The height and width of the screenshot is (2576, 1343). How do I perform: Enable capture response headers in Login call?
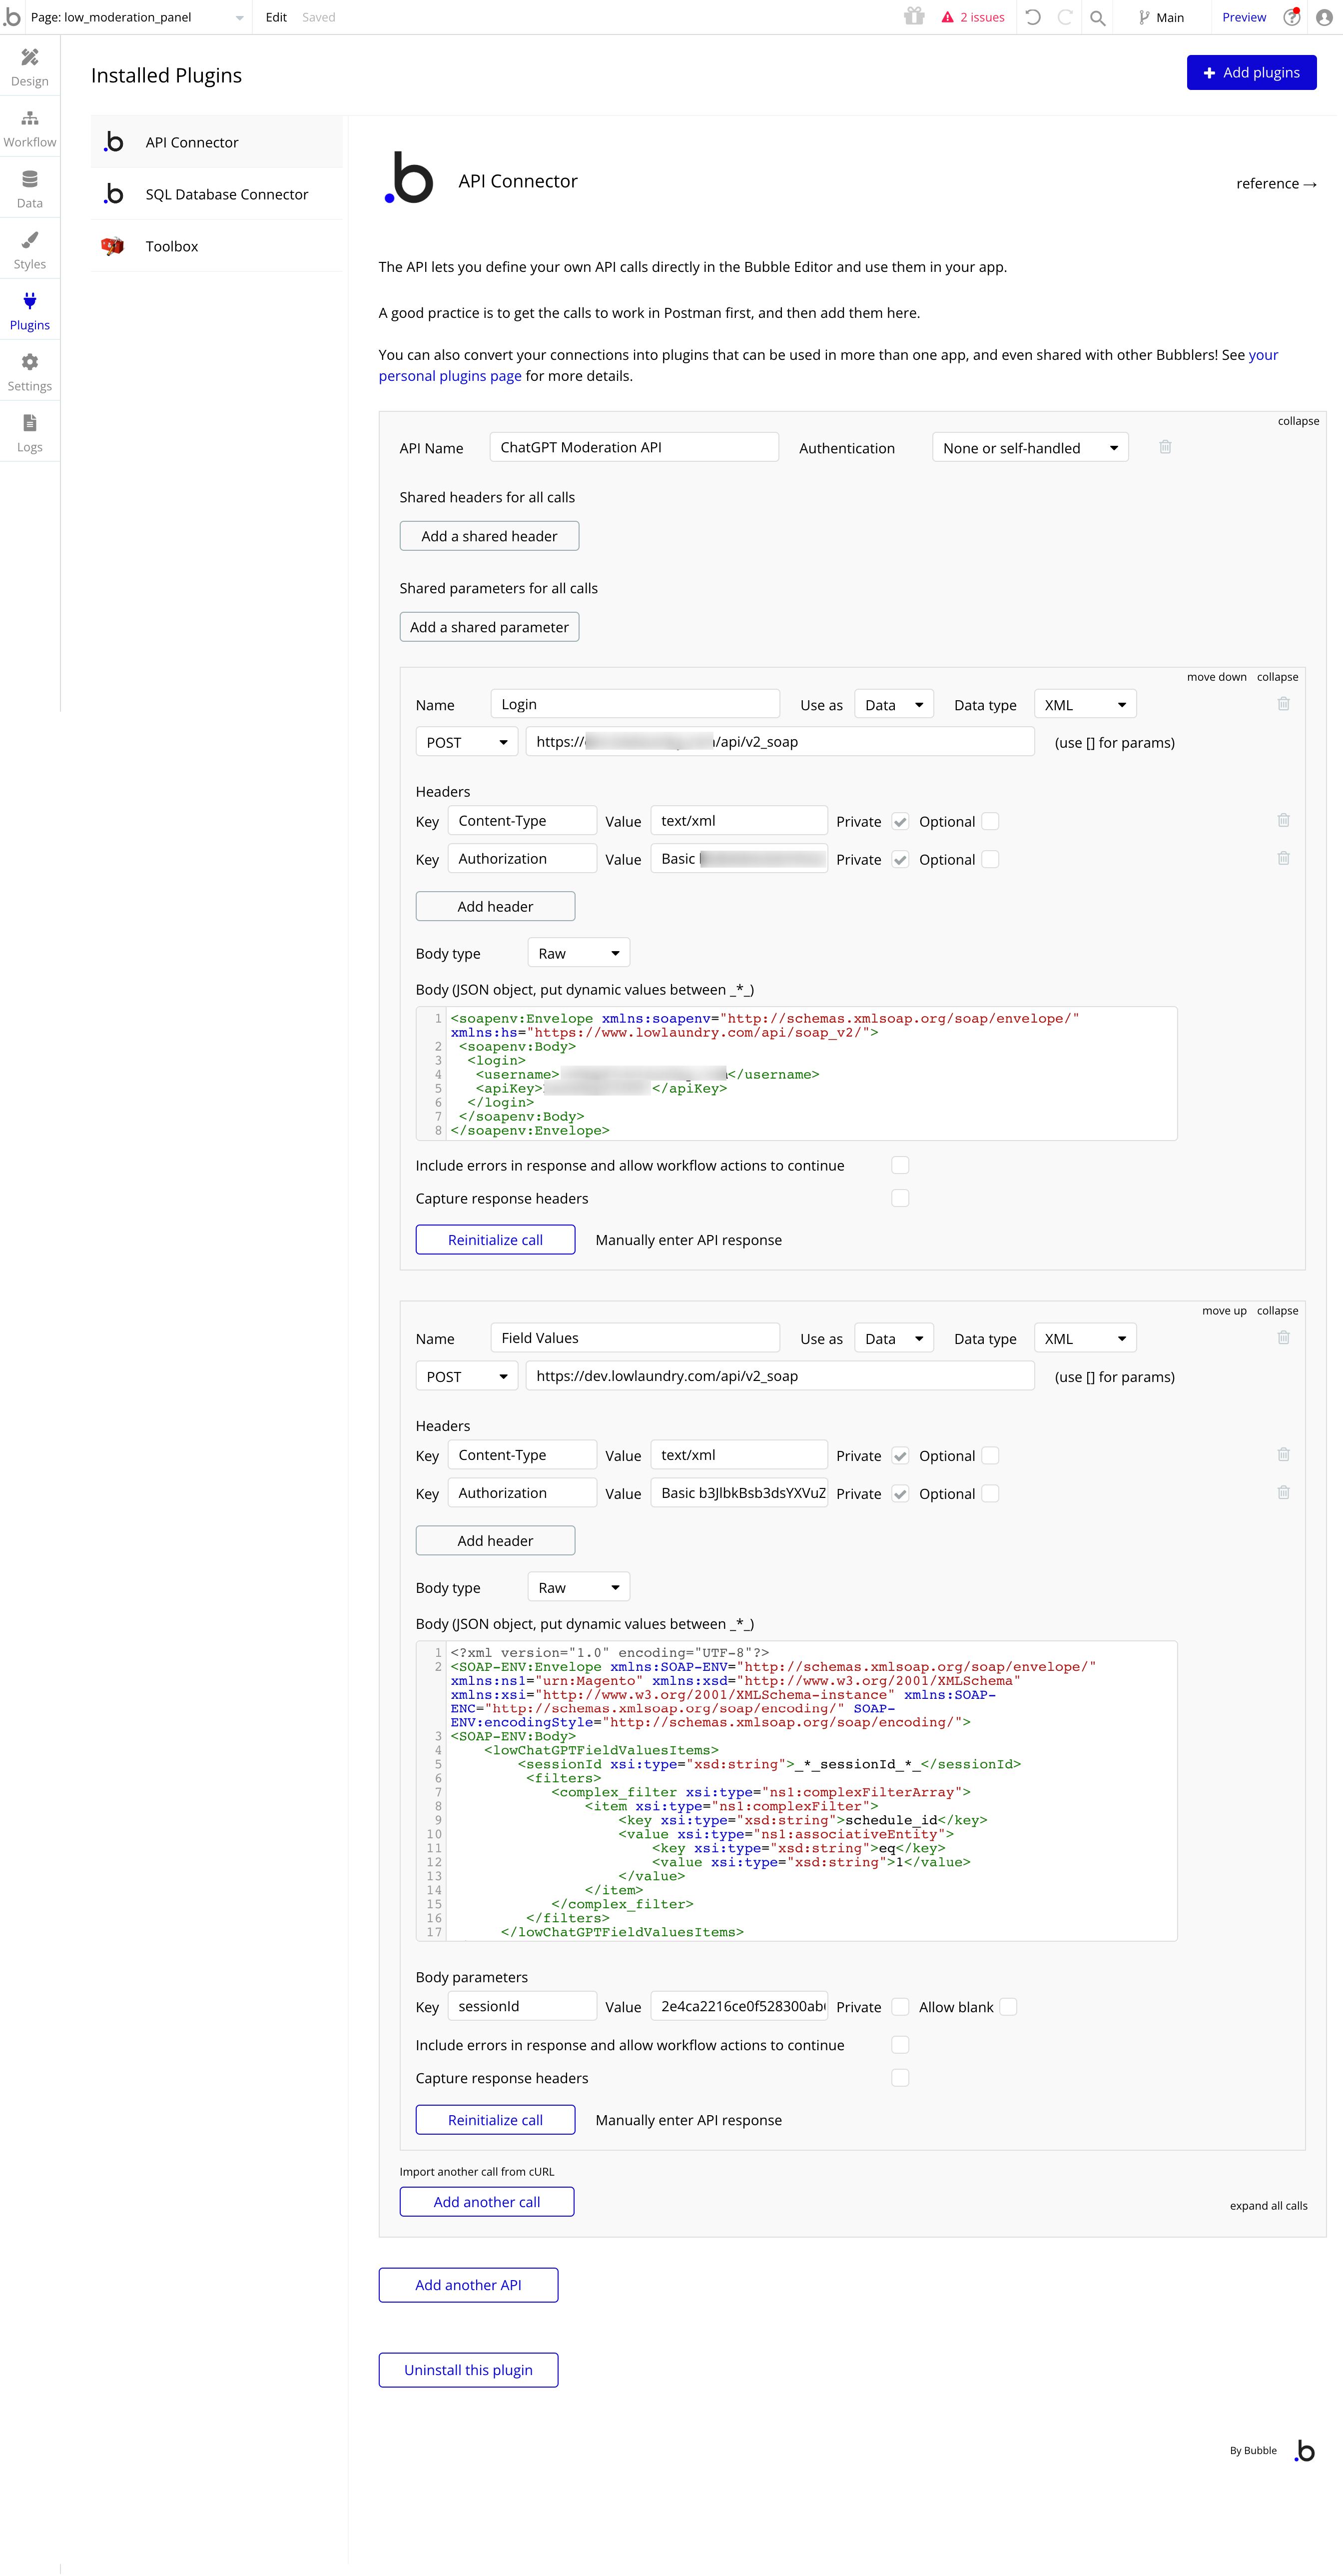[x=900, y=1199]
